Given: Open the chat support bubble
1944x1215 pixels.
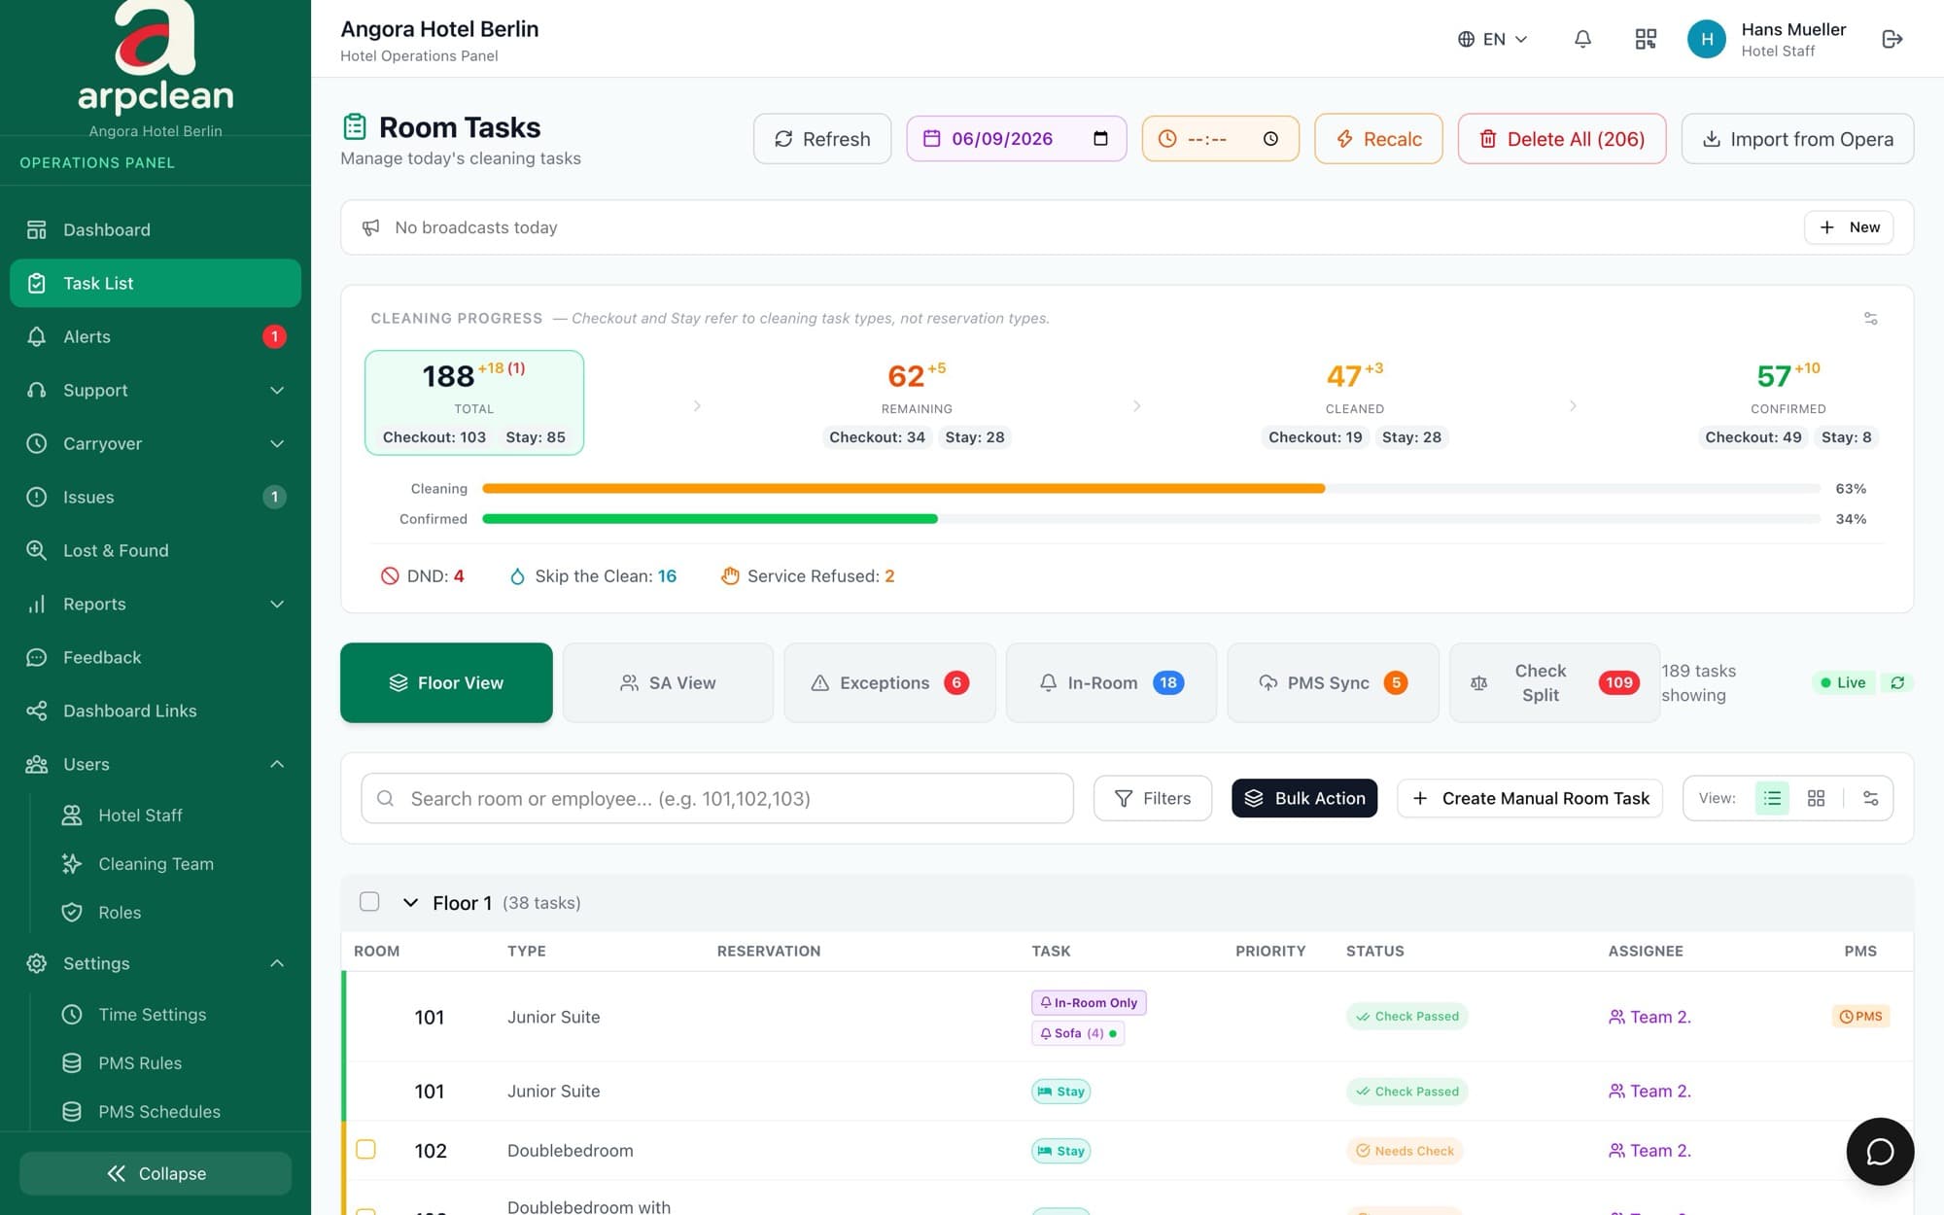Looking at the screenshot, I should (x=1880, y=1151).
